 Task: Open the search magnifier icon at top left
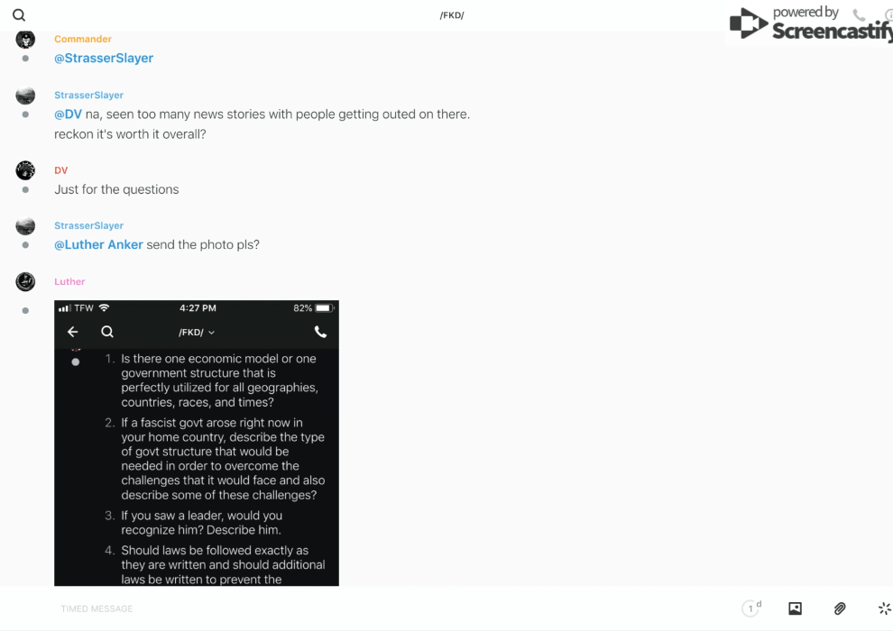point(19,14)
